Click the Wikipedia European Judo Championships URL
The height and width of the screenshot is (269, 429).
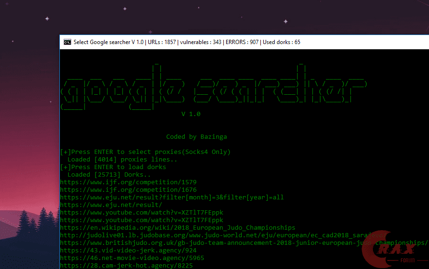(x=178, y=227)
